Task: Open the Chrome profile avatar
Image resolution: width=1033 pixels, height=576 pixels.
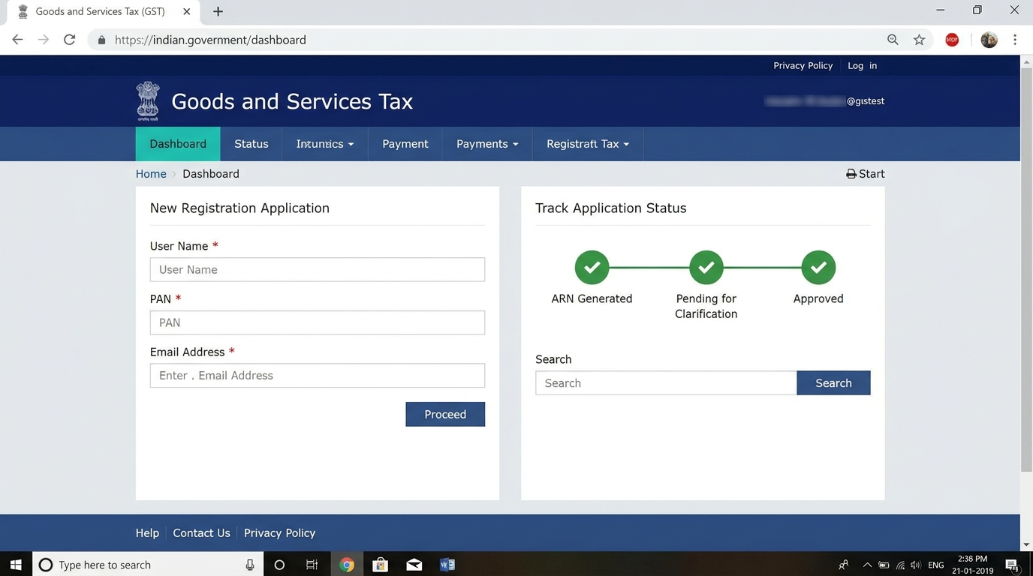Action: click(x=989, y=40)
